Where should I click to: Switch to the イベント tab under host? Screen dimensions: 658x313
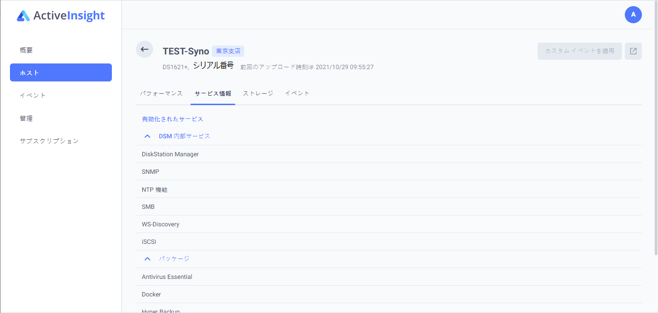pyautogui.click(x=297, y=93)
